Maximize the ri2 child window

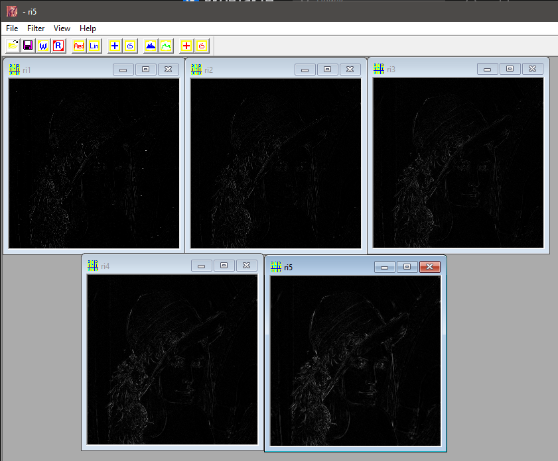coord(327,70)
